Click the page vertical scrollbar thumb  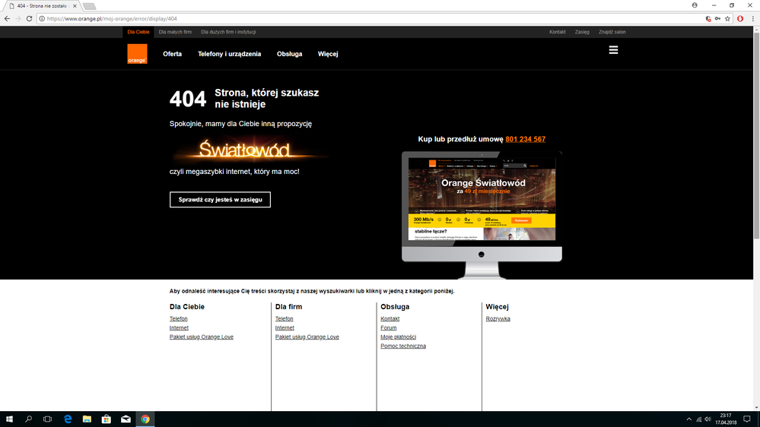[757, 135]
